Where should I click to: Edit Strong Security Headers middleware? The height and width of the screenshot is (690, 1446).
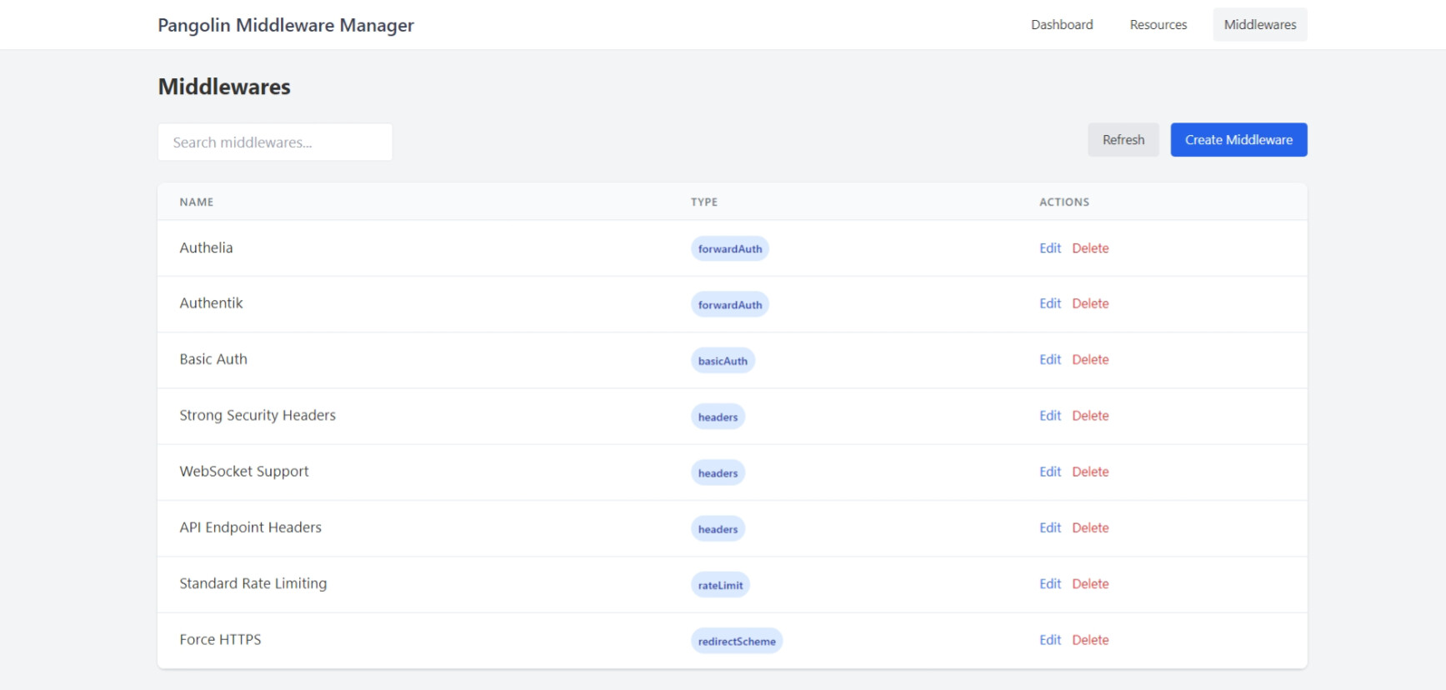(x=1050, y=416)
